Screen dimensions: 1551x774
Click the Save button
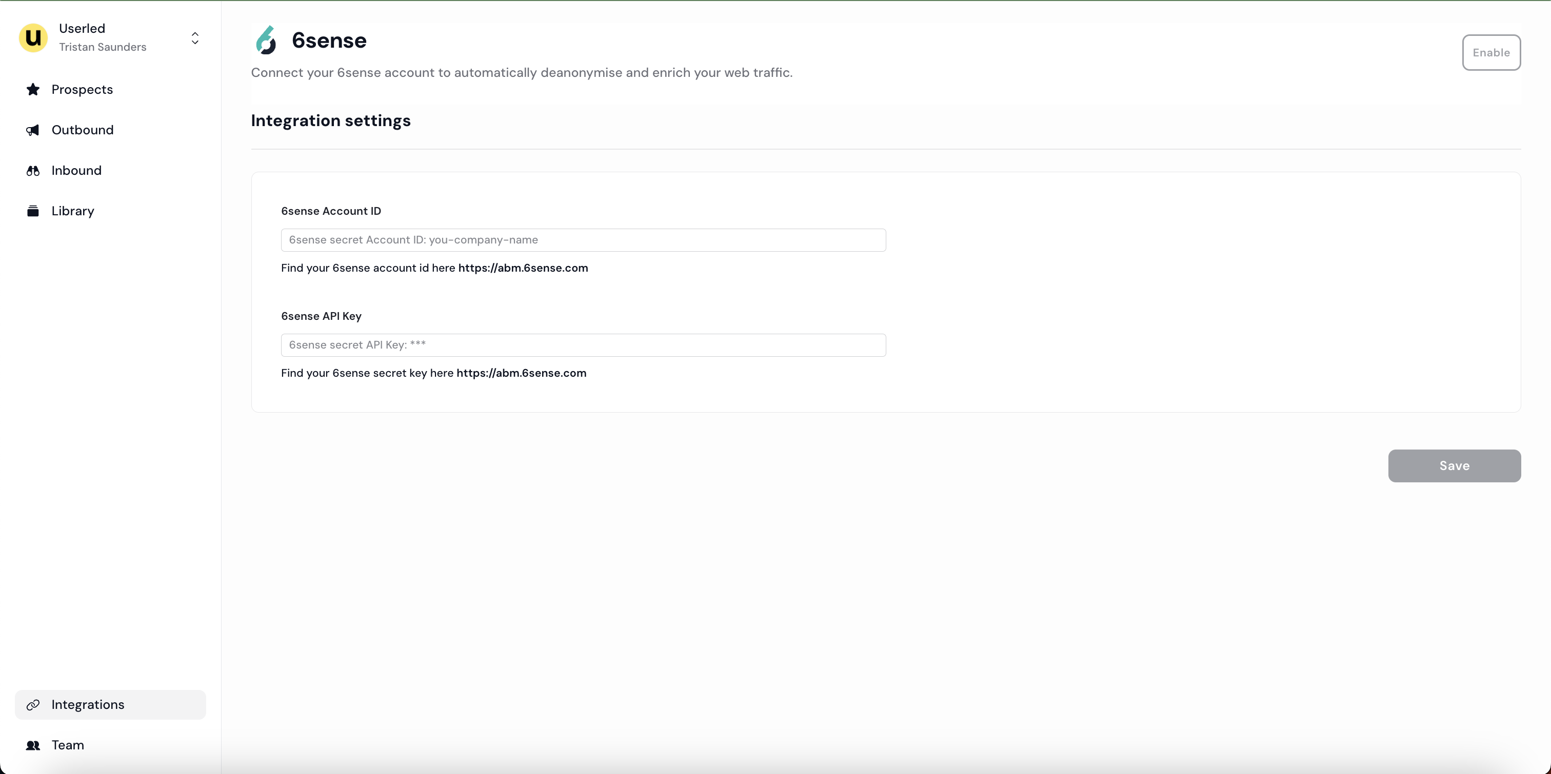[x=1454, y=466]
